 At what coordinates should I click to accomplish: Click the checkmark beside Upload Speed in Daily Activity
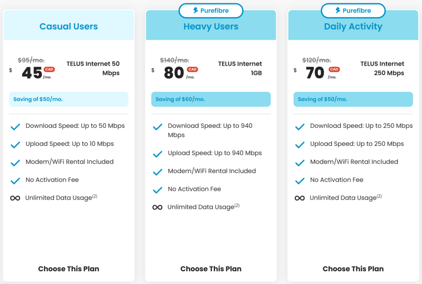[x=300, y=144]
